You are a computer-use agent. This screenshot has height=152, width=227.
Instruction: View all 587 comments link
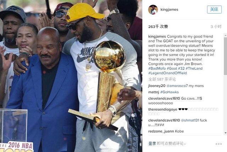162,79
